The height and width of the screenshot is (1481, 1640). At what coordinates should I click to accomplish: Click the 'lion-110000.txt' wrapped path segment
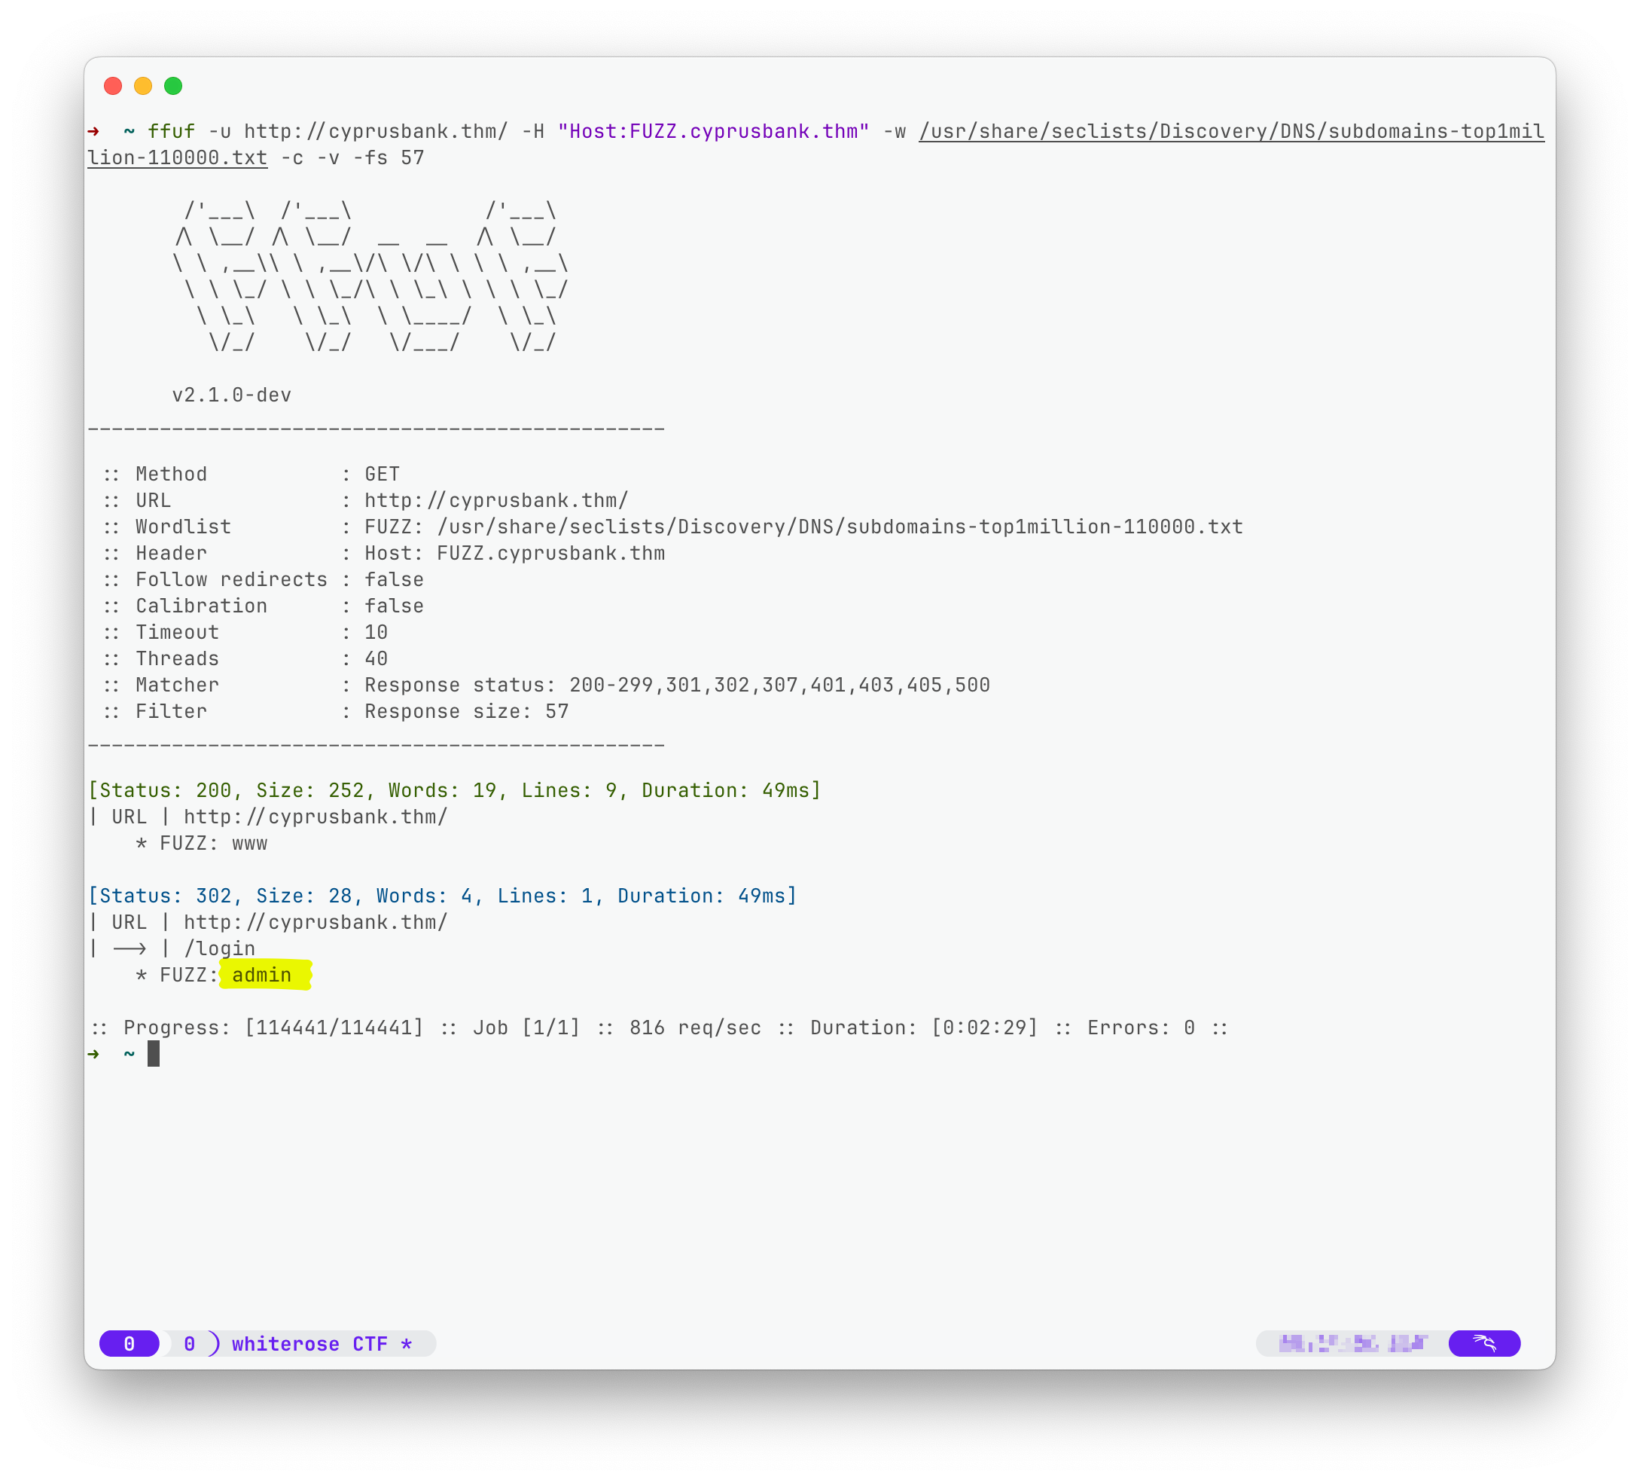(178, 158)
